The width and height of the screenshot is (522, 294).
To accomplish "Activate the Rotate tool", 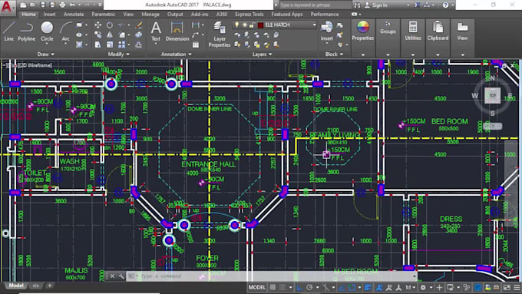I will [x=110, y=25].
